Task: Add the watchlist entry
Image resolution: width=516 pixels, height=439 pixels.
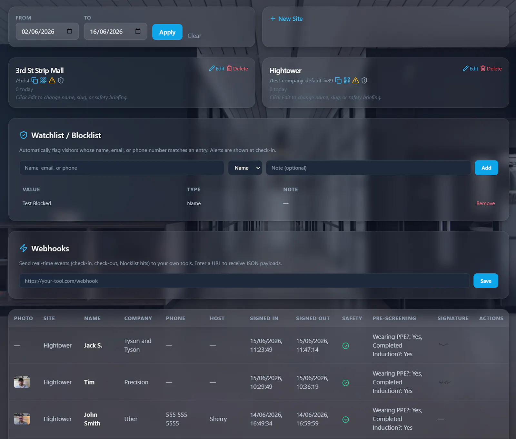Action: [486, 168]
